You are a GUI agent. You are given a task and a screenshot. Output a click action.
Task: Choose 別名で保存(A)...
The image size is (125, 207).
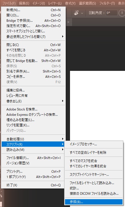pyautogui.click(x=33, y=71)
